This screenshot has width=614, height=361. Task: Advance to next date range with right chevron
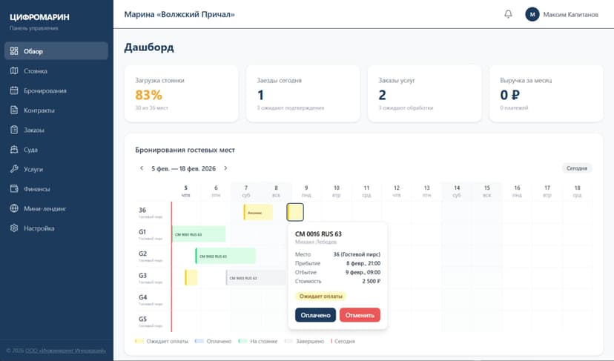[x=225, y=168]
